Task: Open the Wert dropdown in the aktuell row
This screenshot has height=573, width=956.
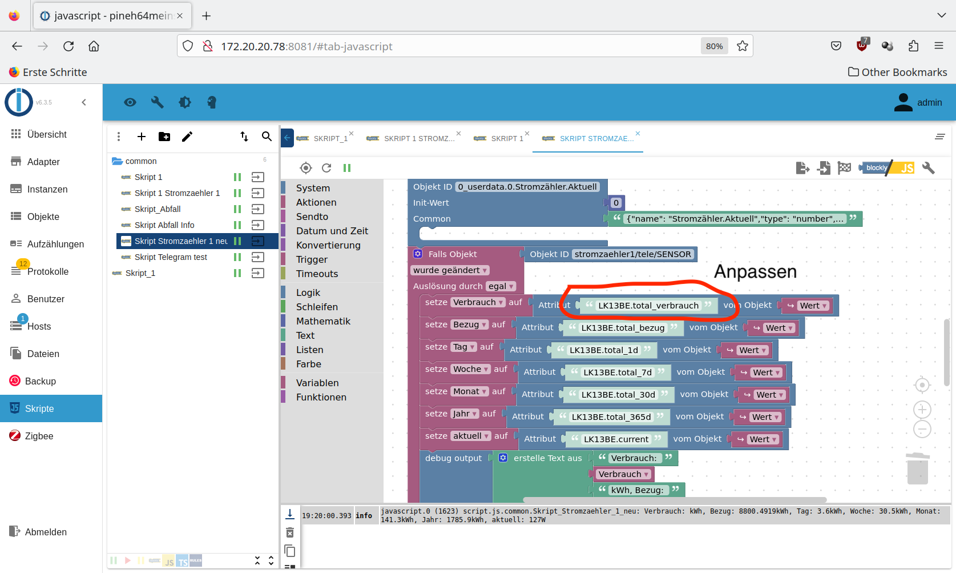Action: click(763, 439)
